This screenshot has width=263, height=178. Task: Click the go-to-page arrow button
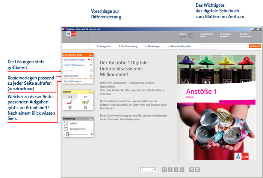pos(155,170)
